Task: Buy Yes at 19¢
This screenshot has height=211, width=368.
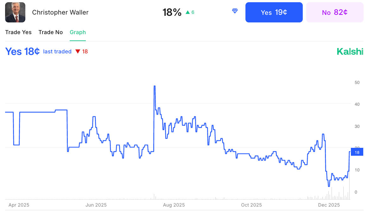Action: click(x=274, y=12)
